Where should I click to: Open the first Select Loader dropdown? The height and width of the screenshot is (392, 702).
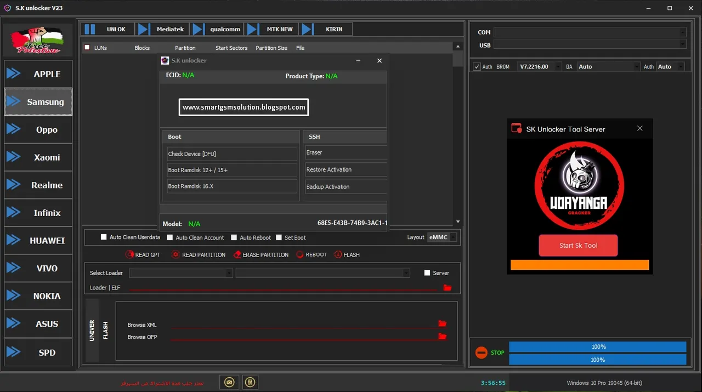pyautogui.click(x=181, y=273)
